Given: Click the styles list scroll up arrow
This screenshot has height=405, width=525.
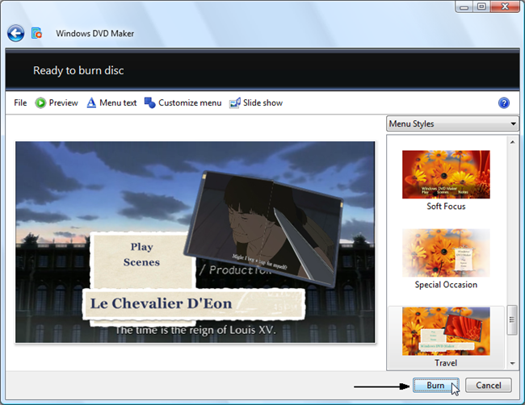Looking at the screenshot, I should tap(512, 142).
